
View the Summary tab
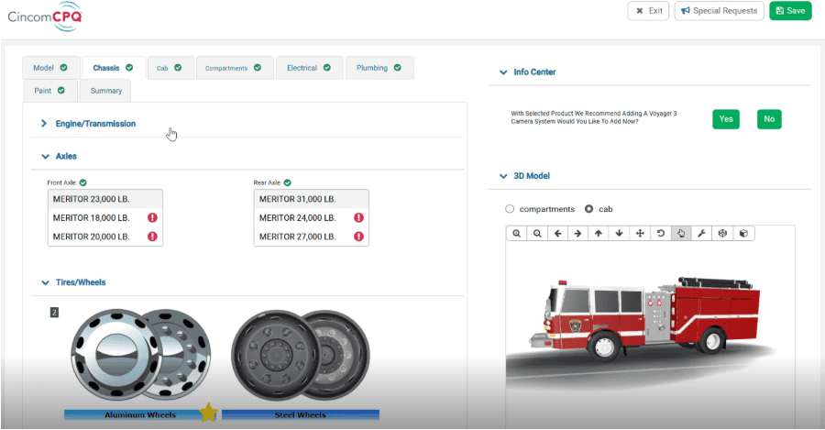[x=105, y=91]
